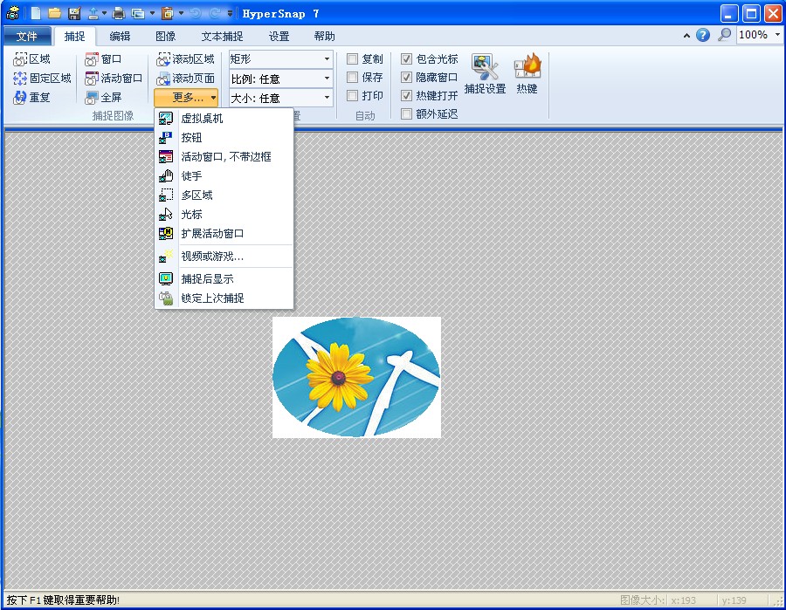
Task: Switch to the 图像 image tab
Action: pos(165,36)
